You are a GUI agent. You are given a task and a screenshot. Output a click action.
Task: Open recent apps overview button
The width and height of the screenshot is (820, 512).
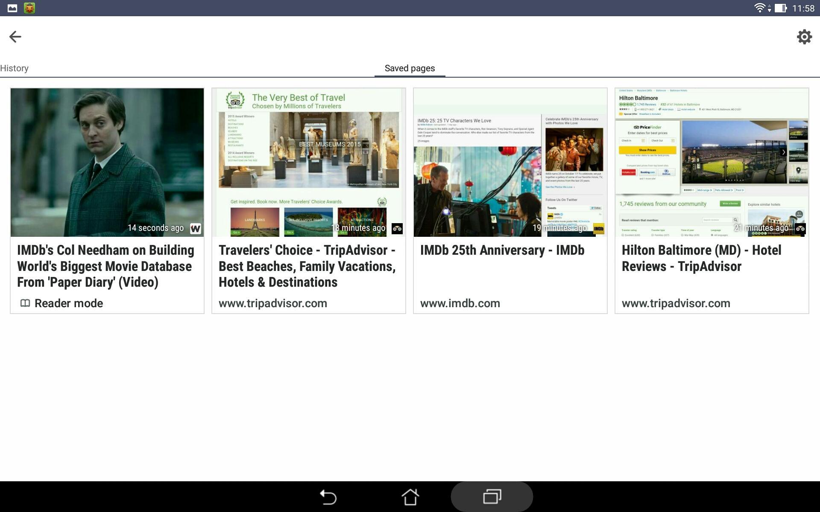tap(492, 497)
